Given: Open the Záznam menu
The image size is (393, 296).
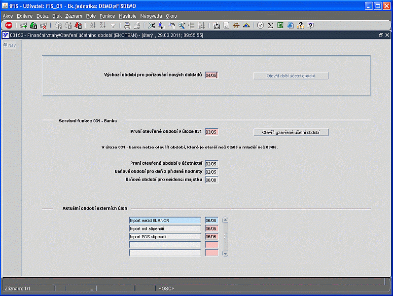Looking at the screenshot, I should 73,16.
